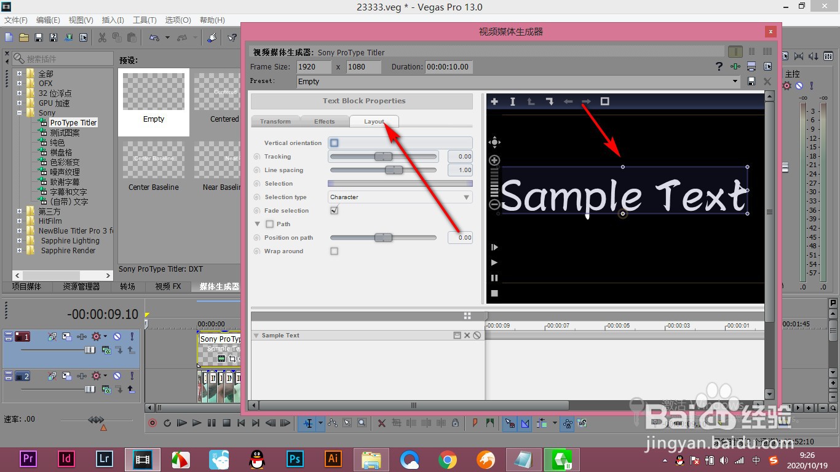Create a new project from main toolbar
The image size is (840, 472).
[x=9, y=37]
